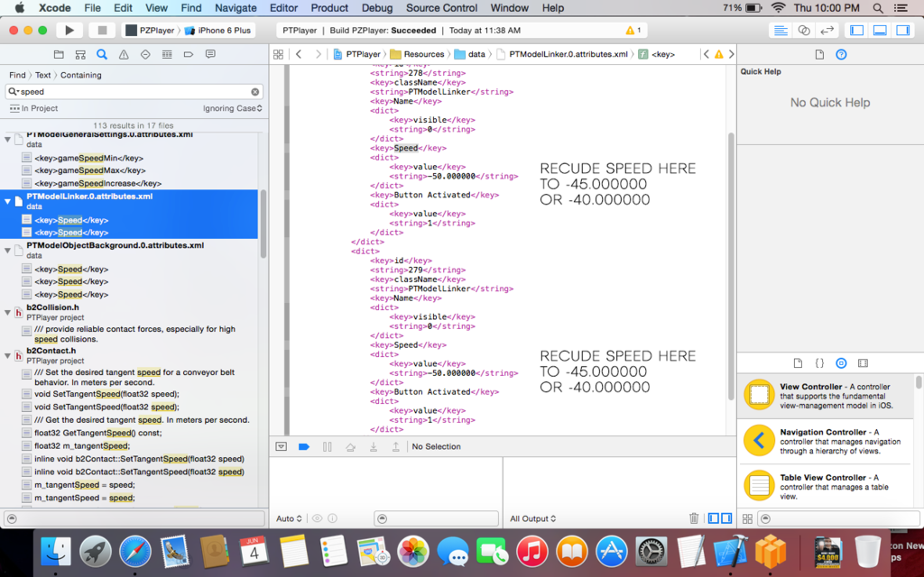Image resolution: width=924 pixels, height=577 pixels.
Task: Open the Symbol navigator icon
Action: point(80,54)
